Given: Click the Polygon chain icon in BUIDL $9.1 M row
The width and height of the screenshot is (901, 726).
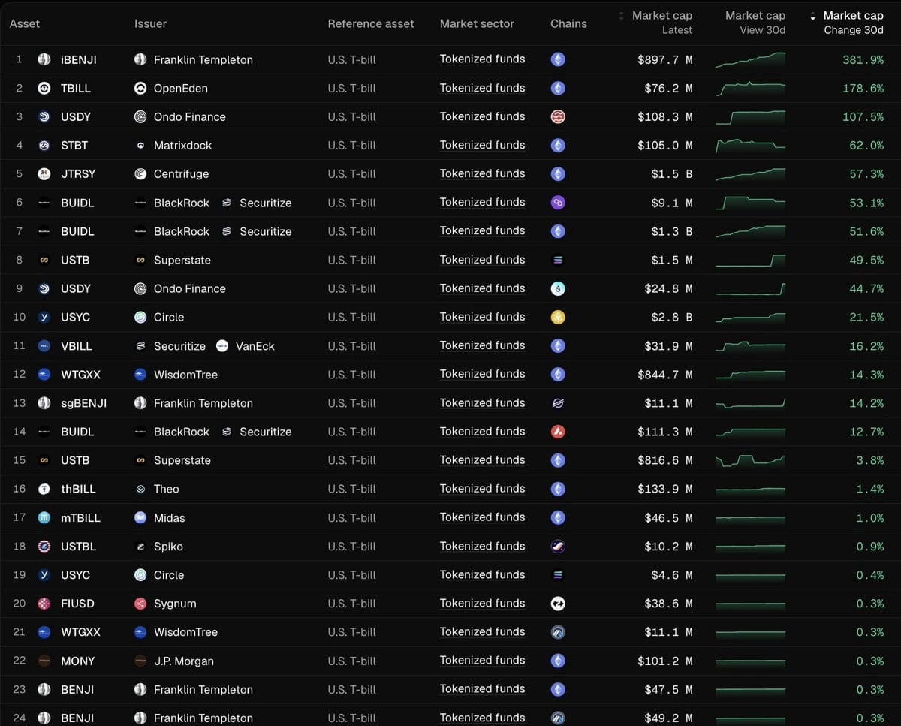Looking at the screenshot, I should 558,203.
